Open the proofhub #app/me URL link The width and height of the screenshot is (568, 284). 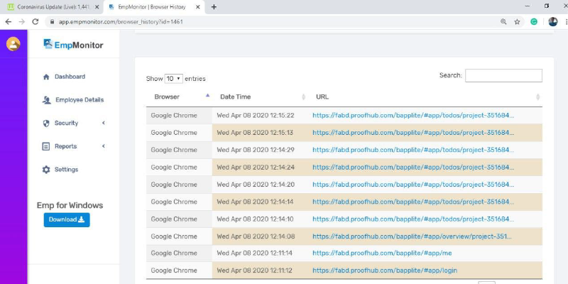click(x=381, y=253)
